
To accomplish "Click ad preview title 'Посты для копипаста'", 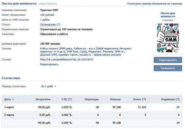I will [168, 15].
